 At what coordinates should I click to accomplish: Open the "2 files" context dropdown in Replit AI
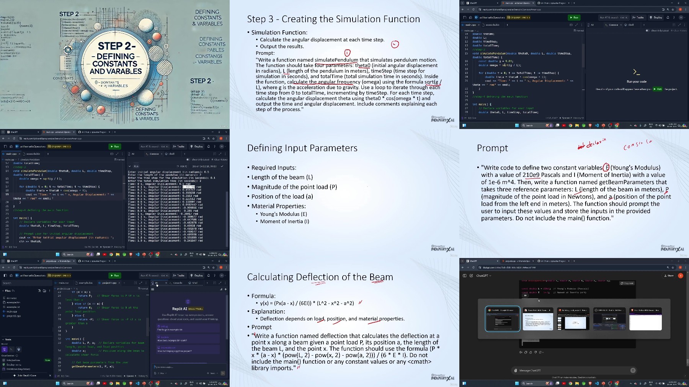click(x=160, y=373)
